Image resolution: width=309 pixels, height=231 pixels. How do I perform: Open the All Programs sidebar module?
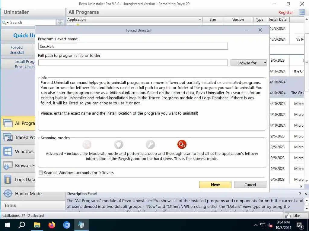pyautogui.click(x=18, y=123)
